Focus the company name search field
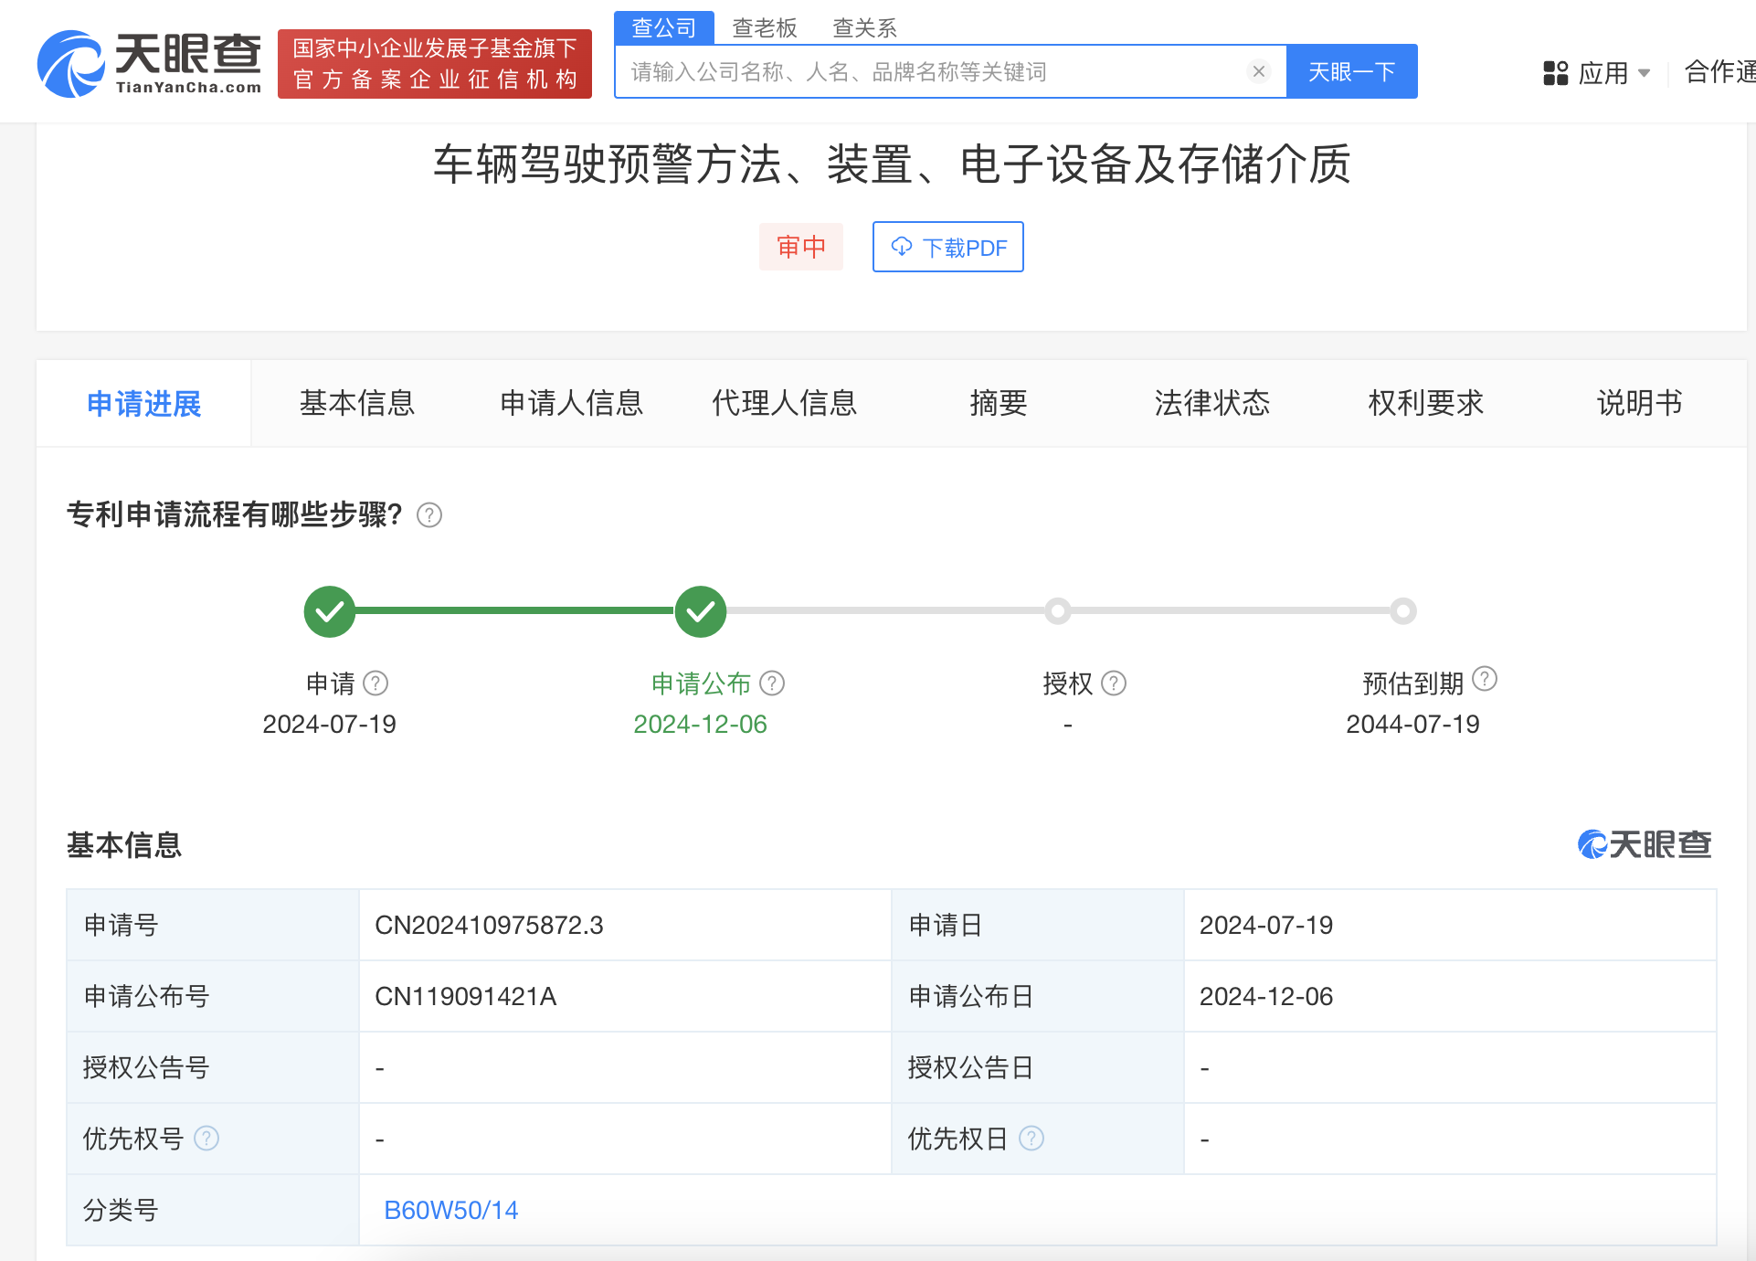1756x1261 pixels. 932,71
